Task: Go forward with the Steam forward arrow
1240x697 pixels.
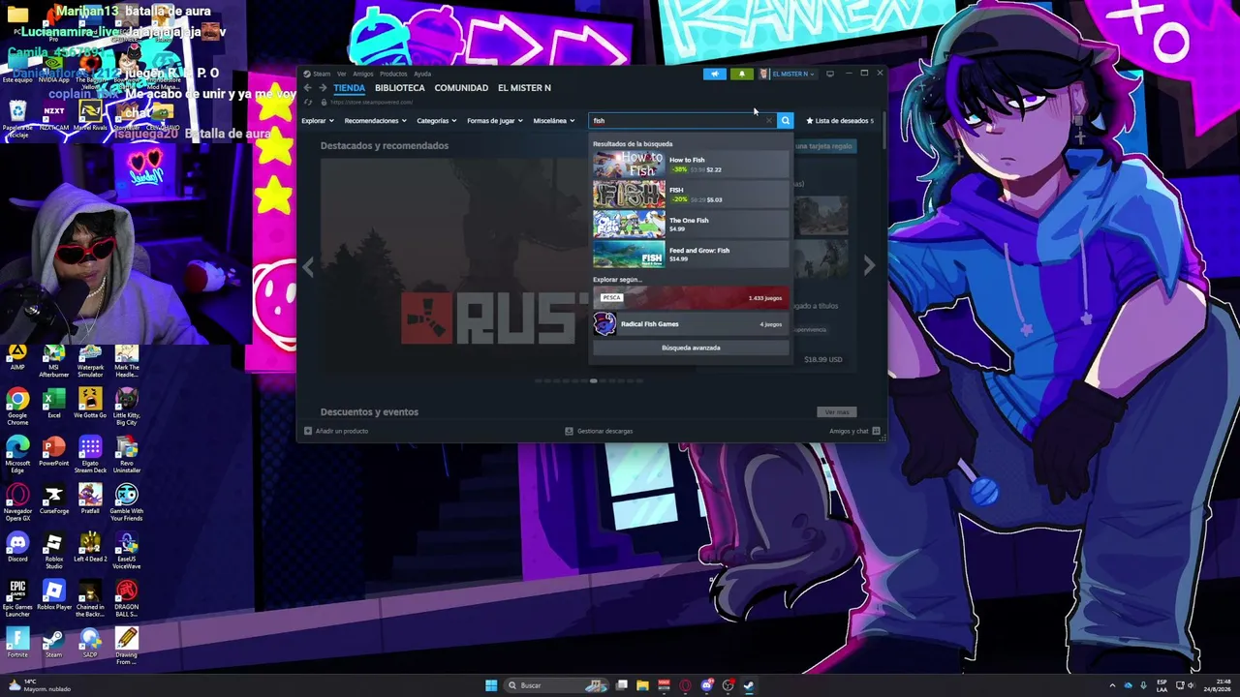Action: (323, 88)
